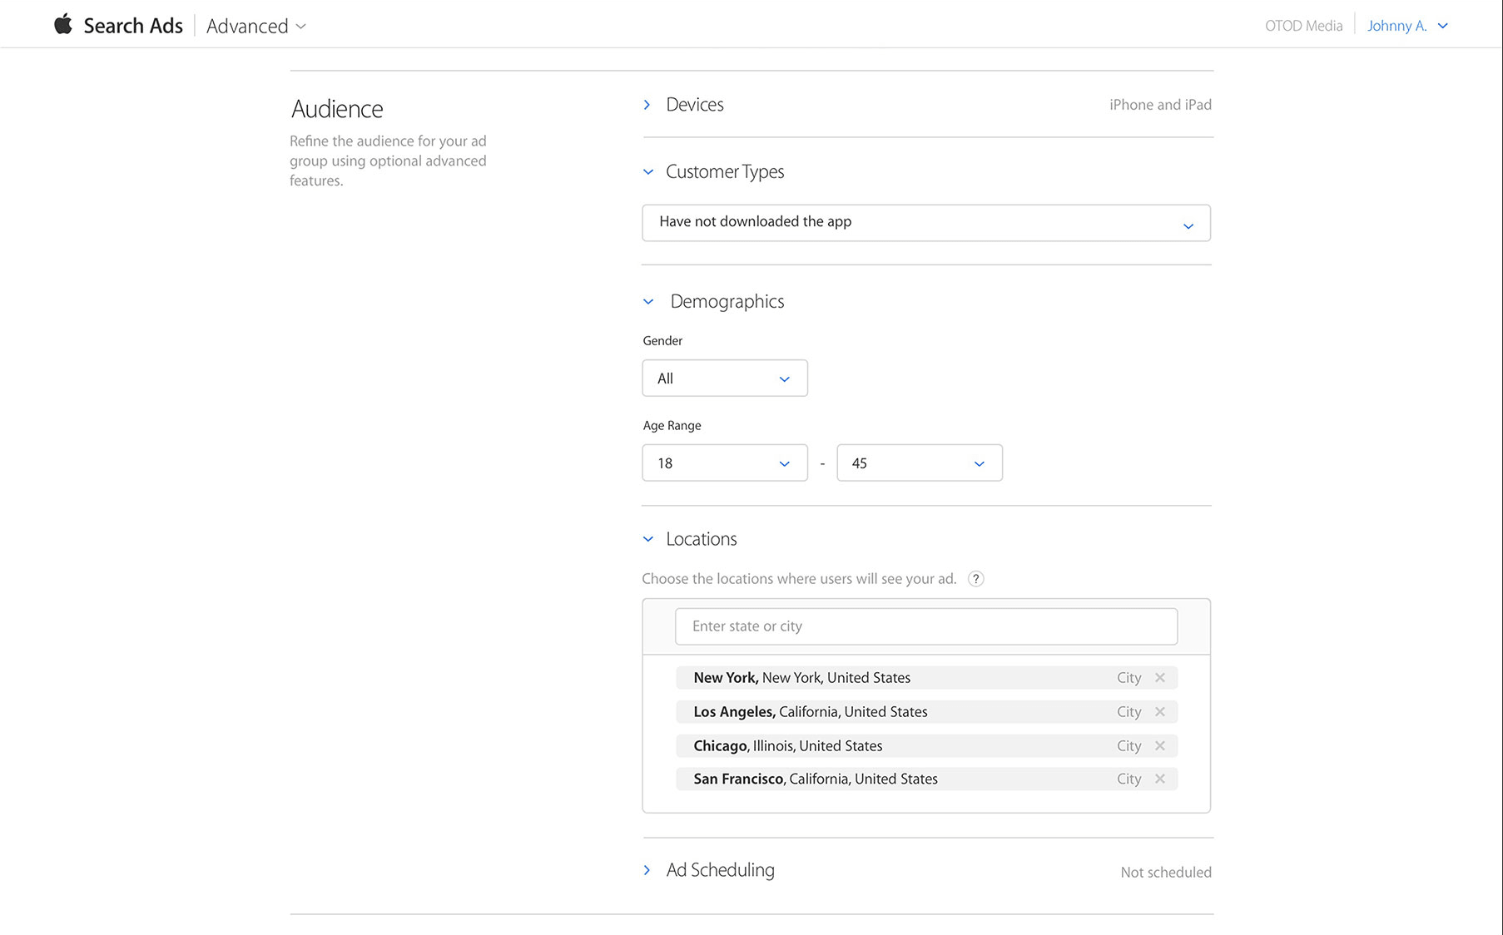The image size is (1503, 935).
Task: Click the OTOD Media account label
Action: click(1303, 26)
